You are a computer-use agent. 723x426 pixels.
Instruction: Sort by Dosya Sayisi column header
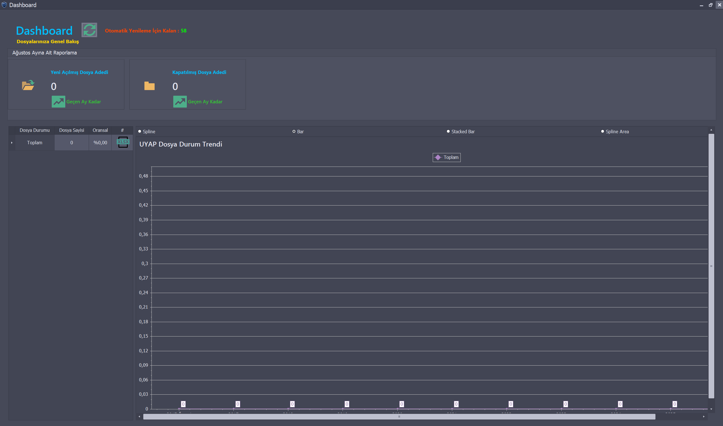[x=72, y=130]
